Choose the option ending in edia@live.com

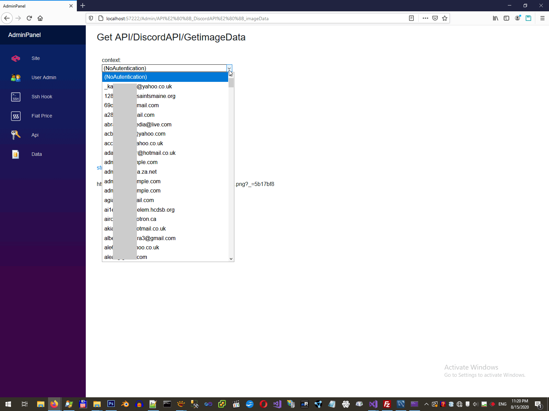click(x=165, y=125)
